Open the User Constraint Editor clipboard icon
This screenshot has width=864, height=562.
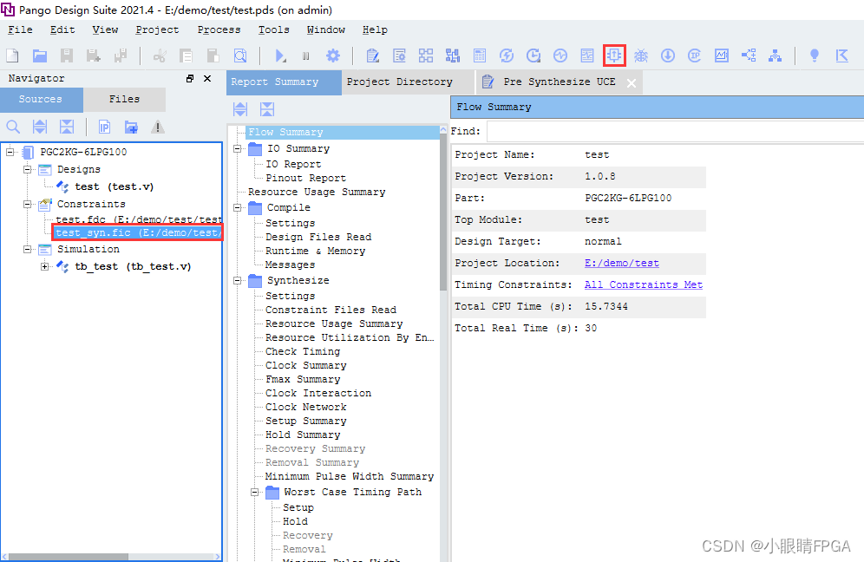tap(372, 56)
